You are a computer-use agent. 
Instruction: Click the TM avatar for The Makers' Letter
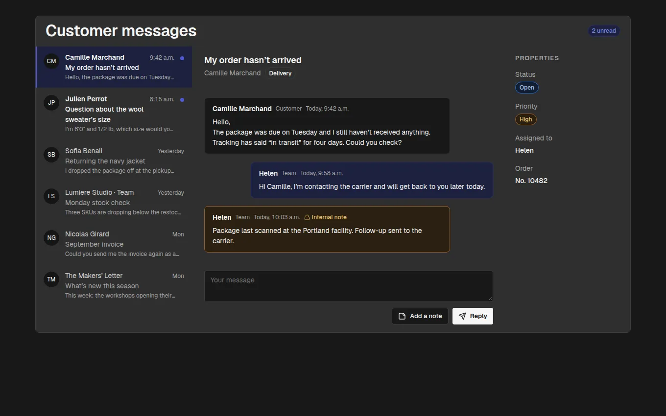[x=51, y=279]
